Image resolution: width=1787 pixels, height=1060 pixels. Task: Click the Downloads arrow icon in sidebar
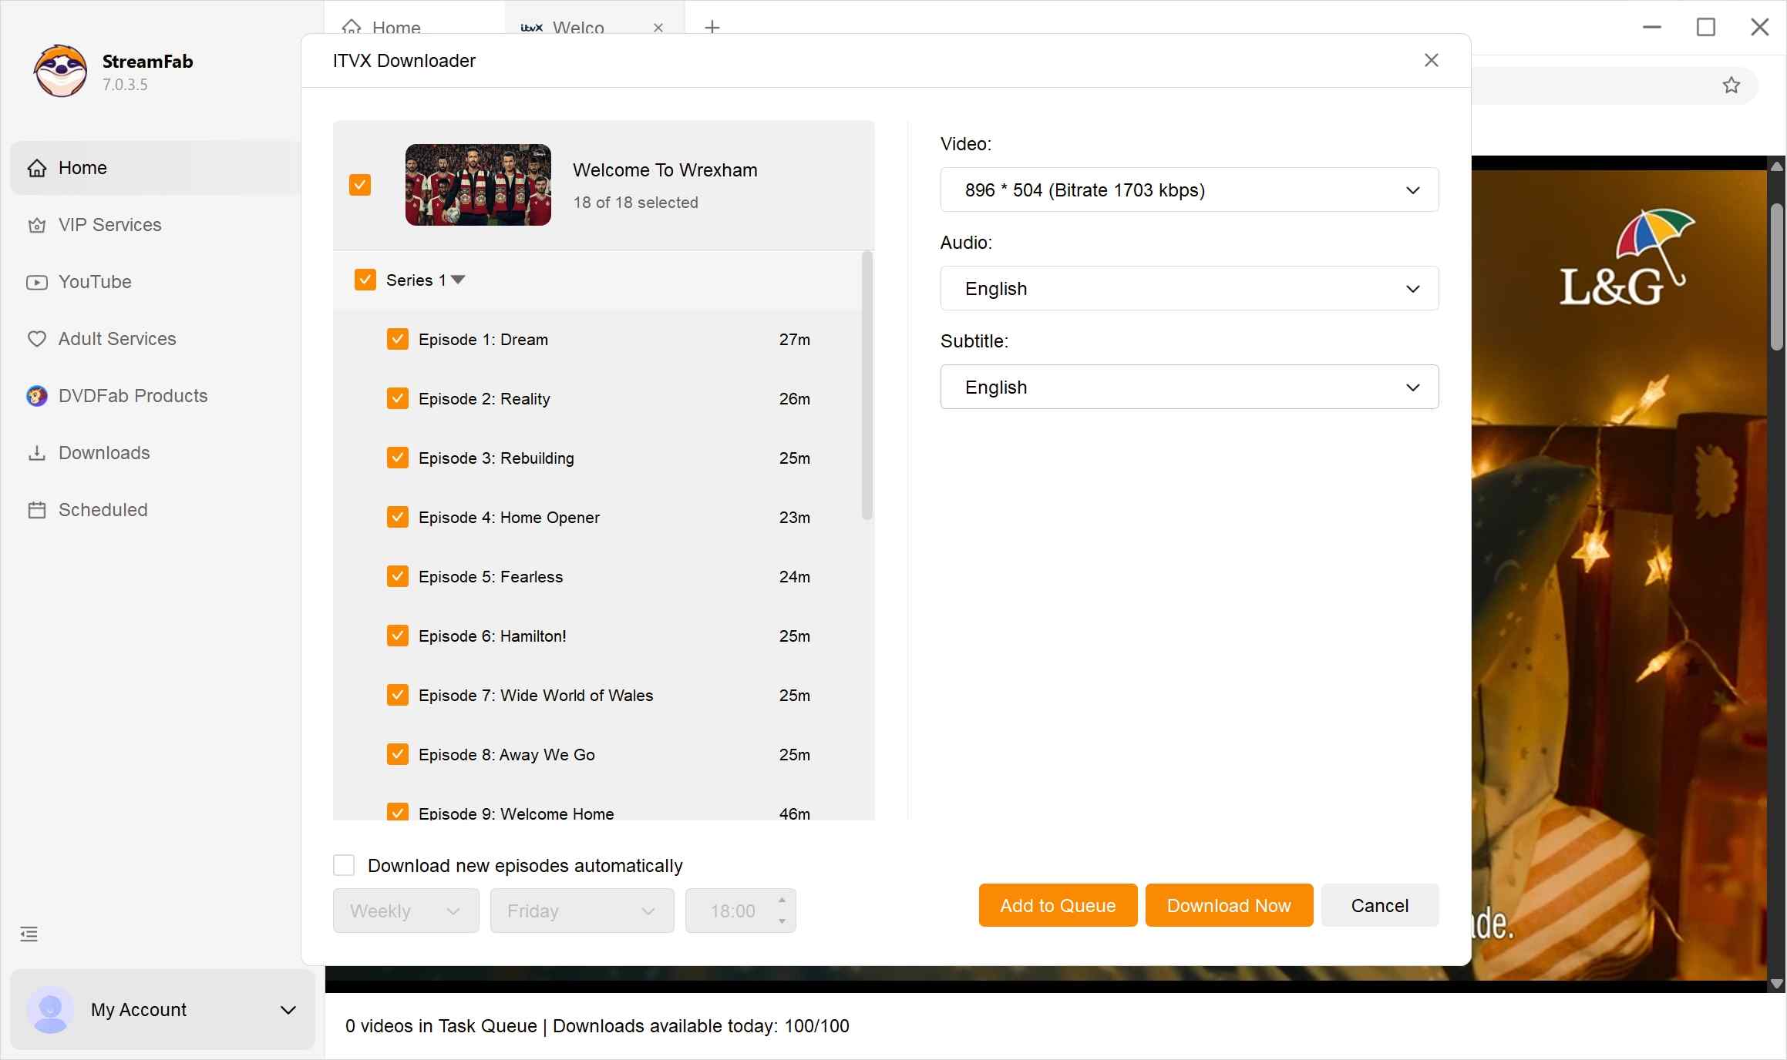[x=37, y=453]
